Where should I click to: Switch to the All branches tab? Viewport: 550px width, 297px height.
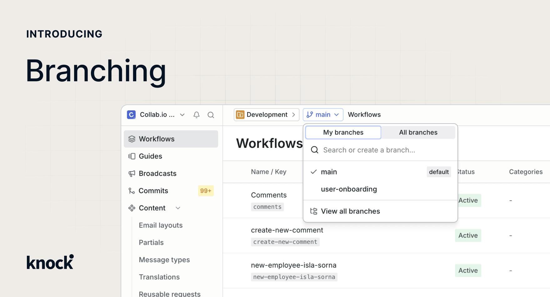coord(418,133)
